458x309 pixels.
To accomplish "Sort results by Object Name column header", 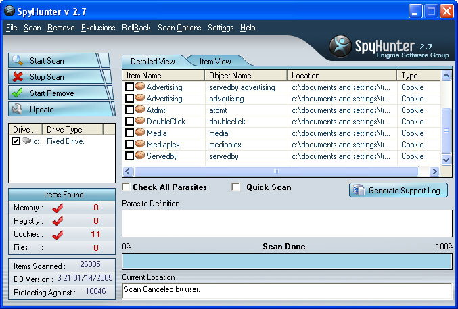I will 246,75.
